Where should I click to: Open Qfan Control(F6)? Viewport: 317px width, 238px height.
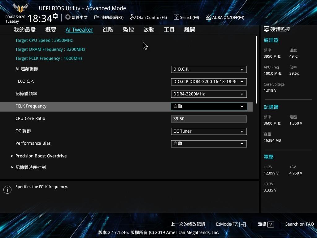click(149, 17)
